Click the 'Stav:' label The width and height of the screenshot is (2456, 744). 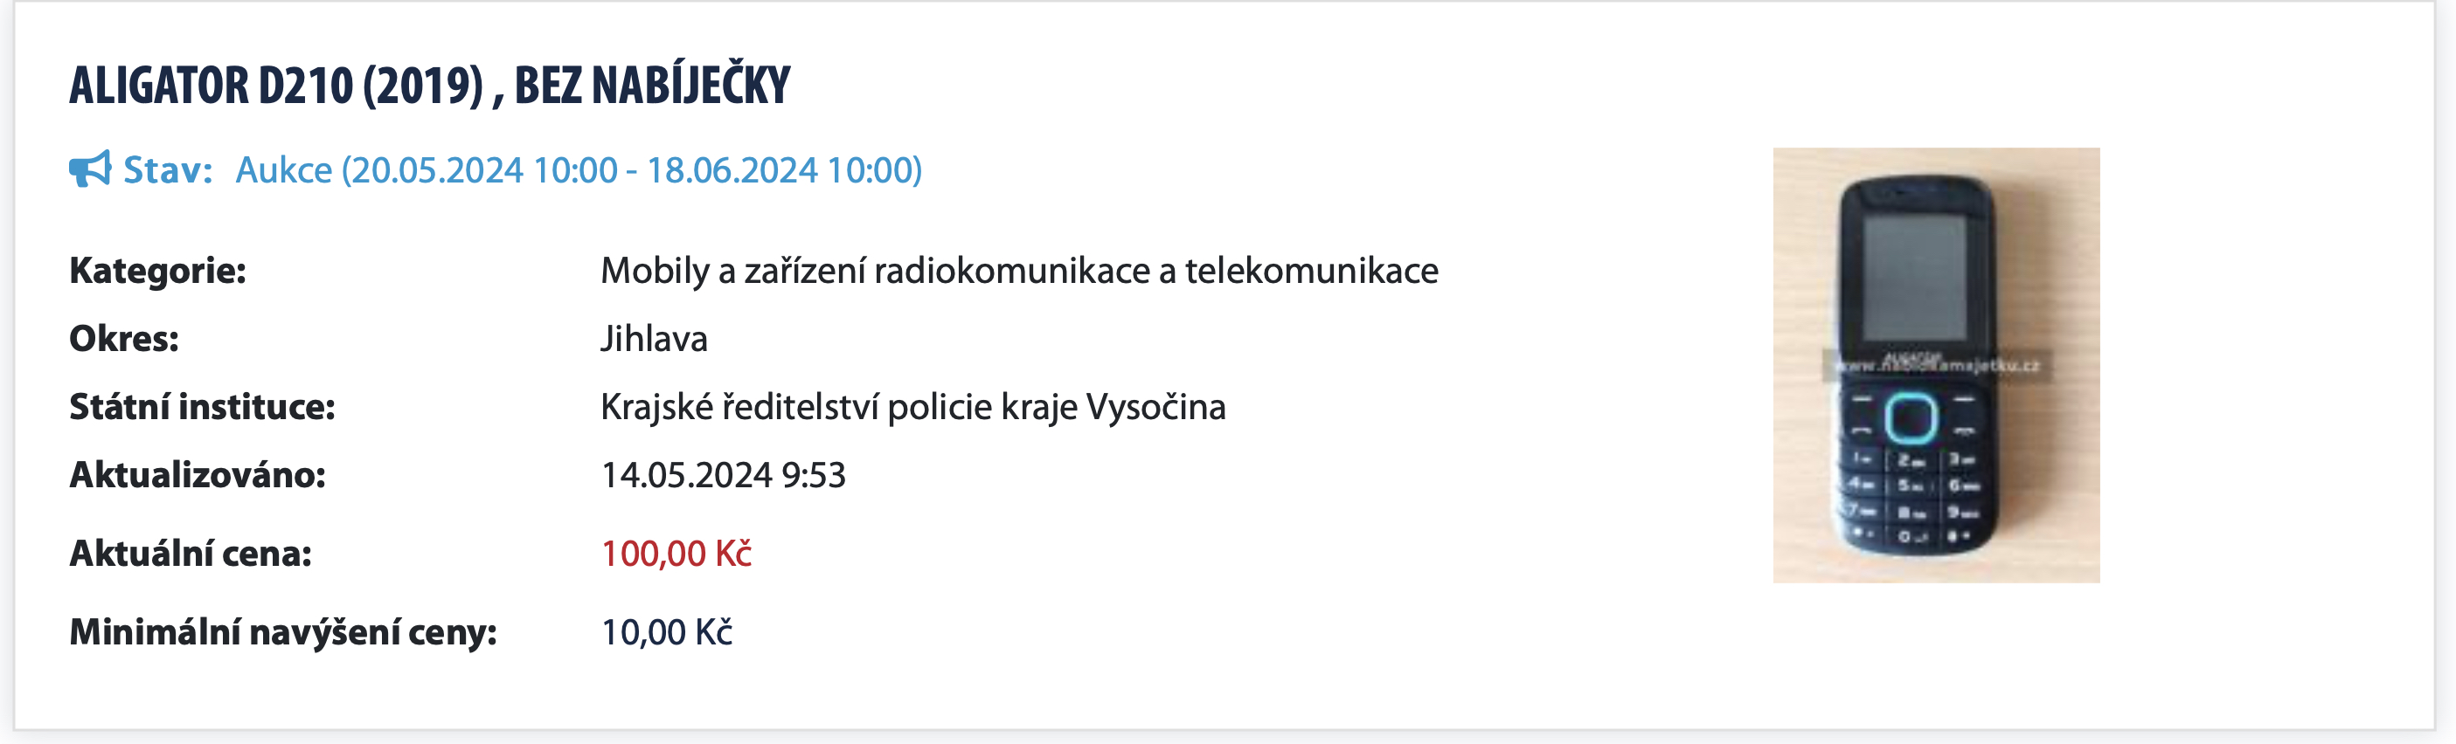point(168,170)
